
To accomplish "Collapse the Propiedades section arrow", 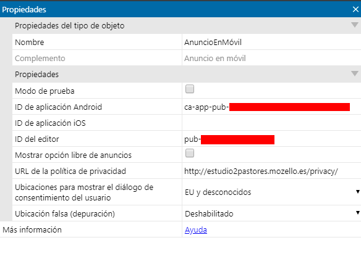I will 355,73.
